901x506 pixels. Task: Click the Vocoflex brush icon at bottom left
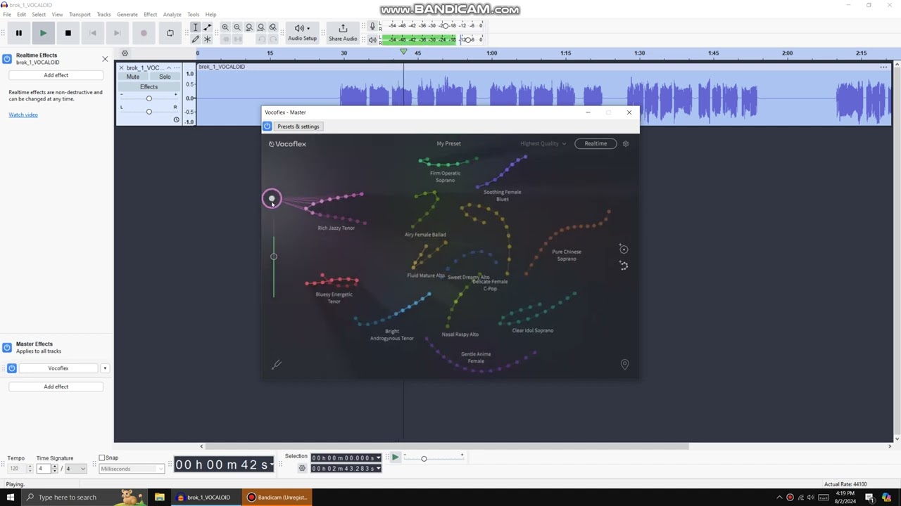coord(277,364)
